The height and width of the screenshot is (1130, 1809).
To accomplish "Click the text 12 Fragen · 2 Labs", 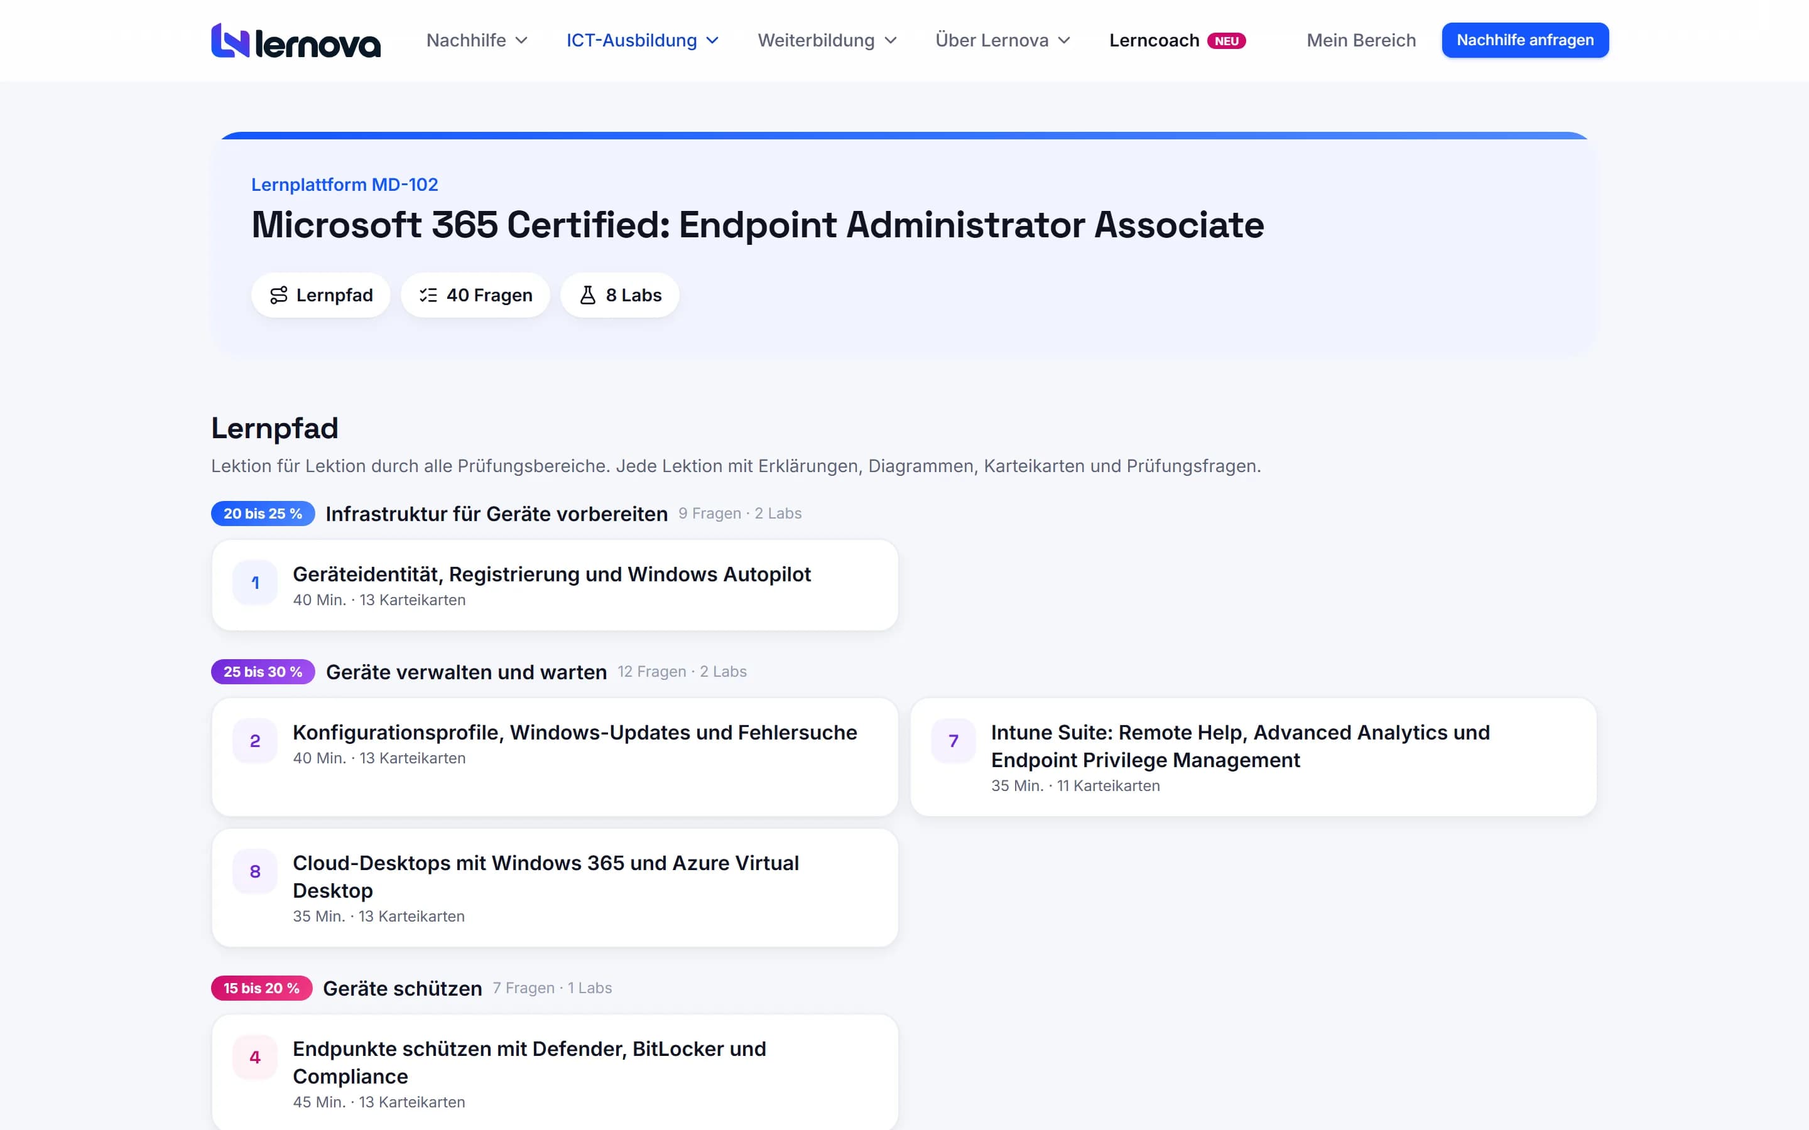I will [x=682, y=672].
